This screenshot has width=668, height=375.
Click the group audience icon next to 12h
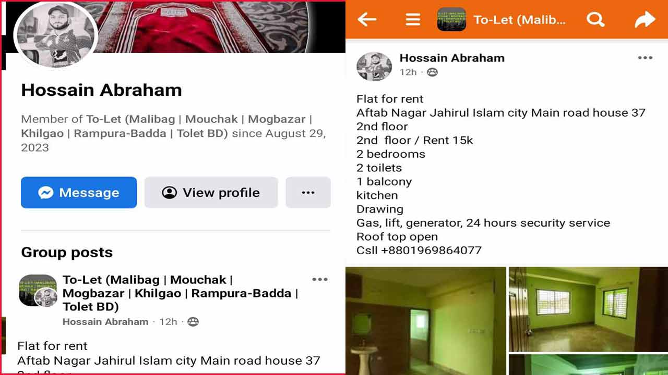(x=432, y=72)
